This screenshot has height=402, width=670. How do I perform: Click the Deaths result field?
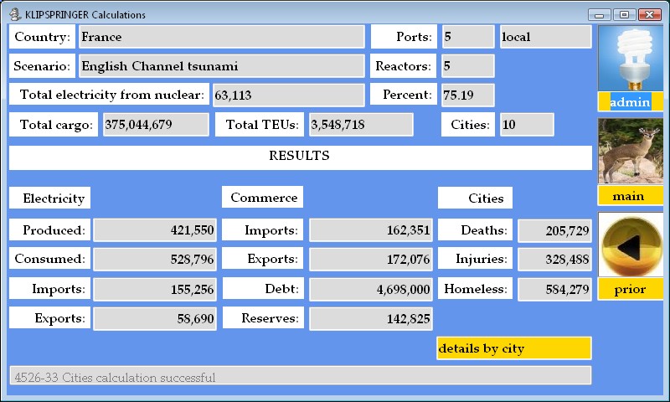554,231
